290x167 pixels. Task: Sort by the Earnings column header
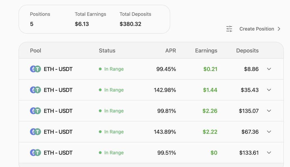(x=206, y=51)
